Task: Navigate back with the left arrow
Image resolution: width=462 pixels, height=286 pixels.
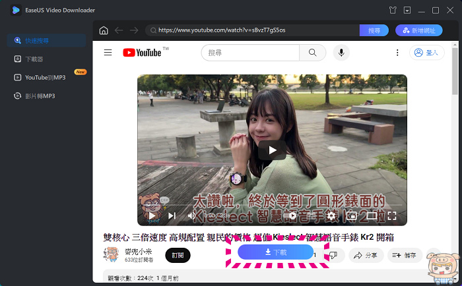Action: coord(119,30)
